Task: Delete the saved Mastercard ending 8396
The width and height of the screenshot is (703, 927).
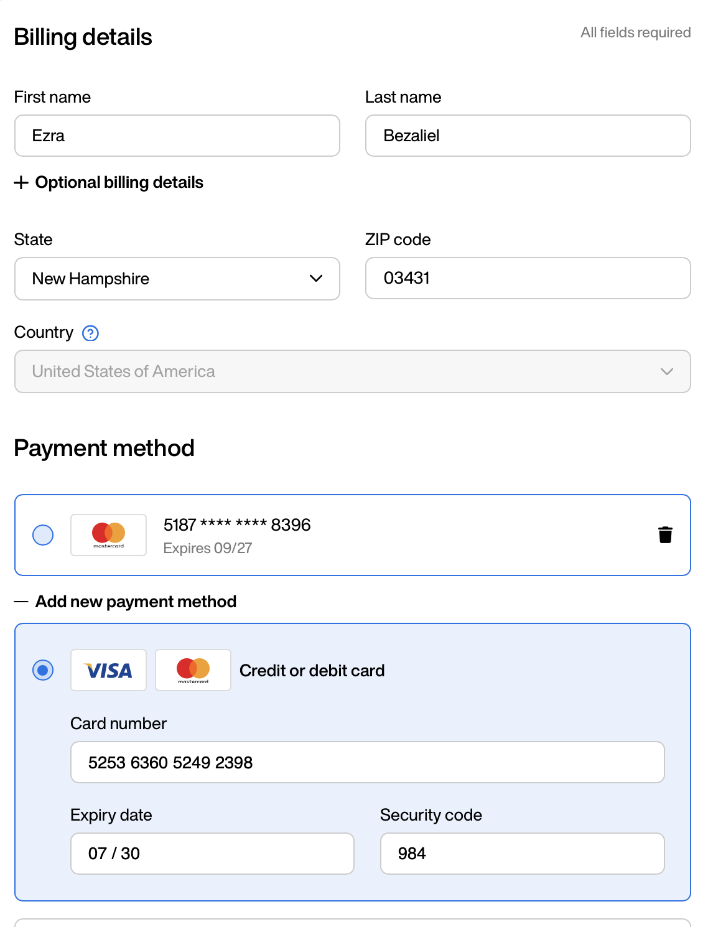Action: 665,535
